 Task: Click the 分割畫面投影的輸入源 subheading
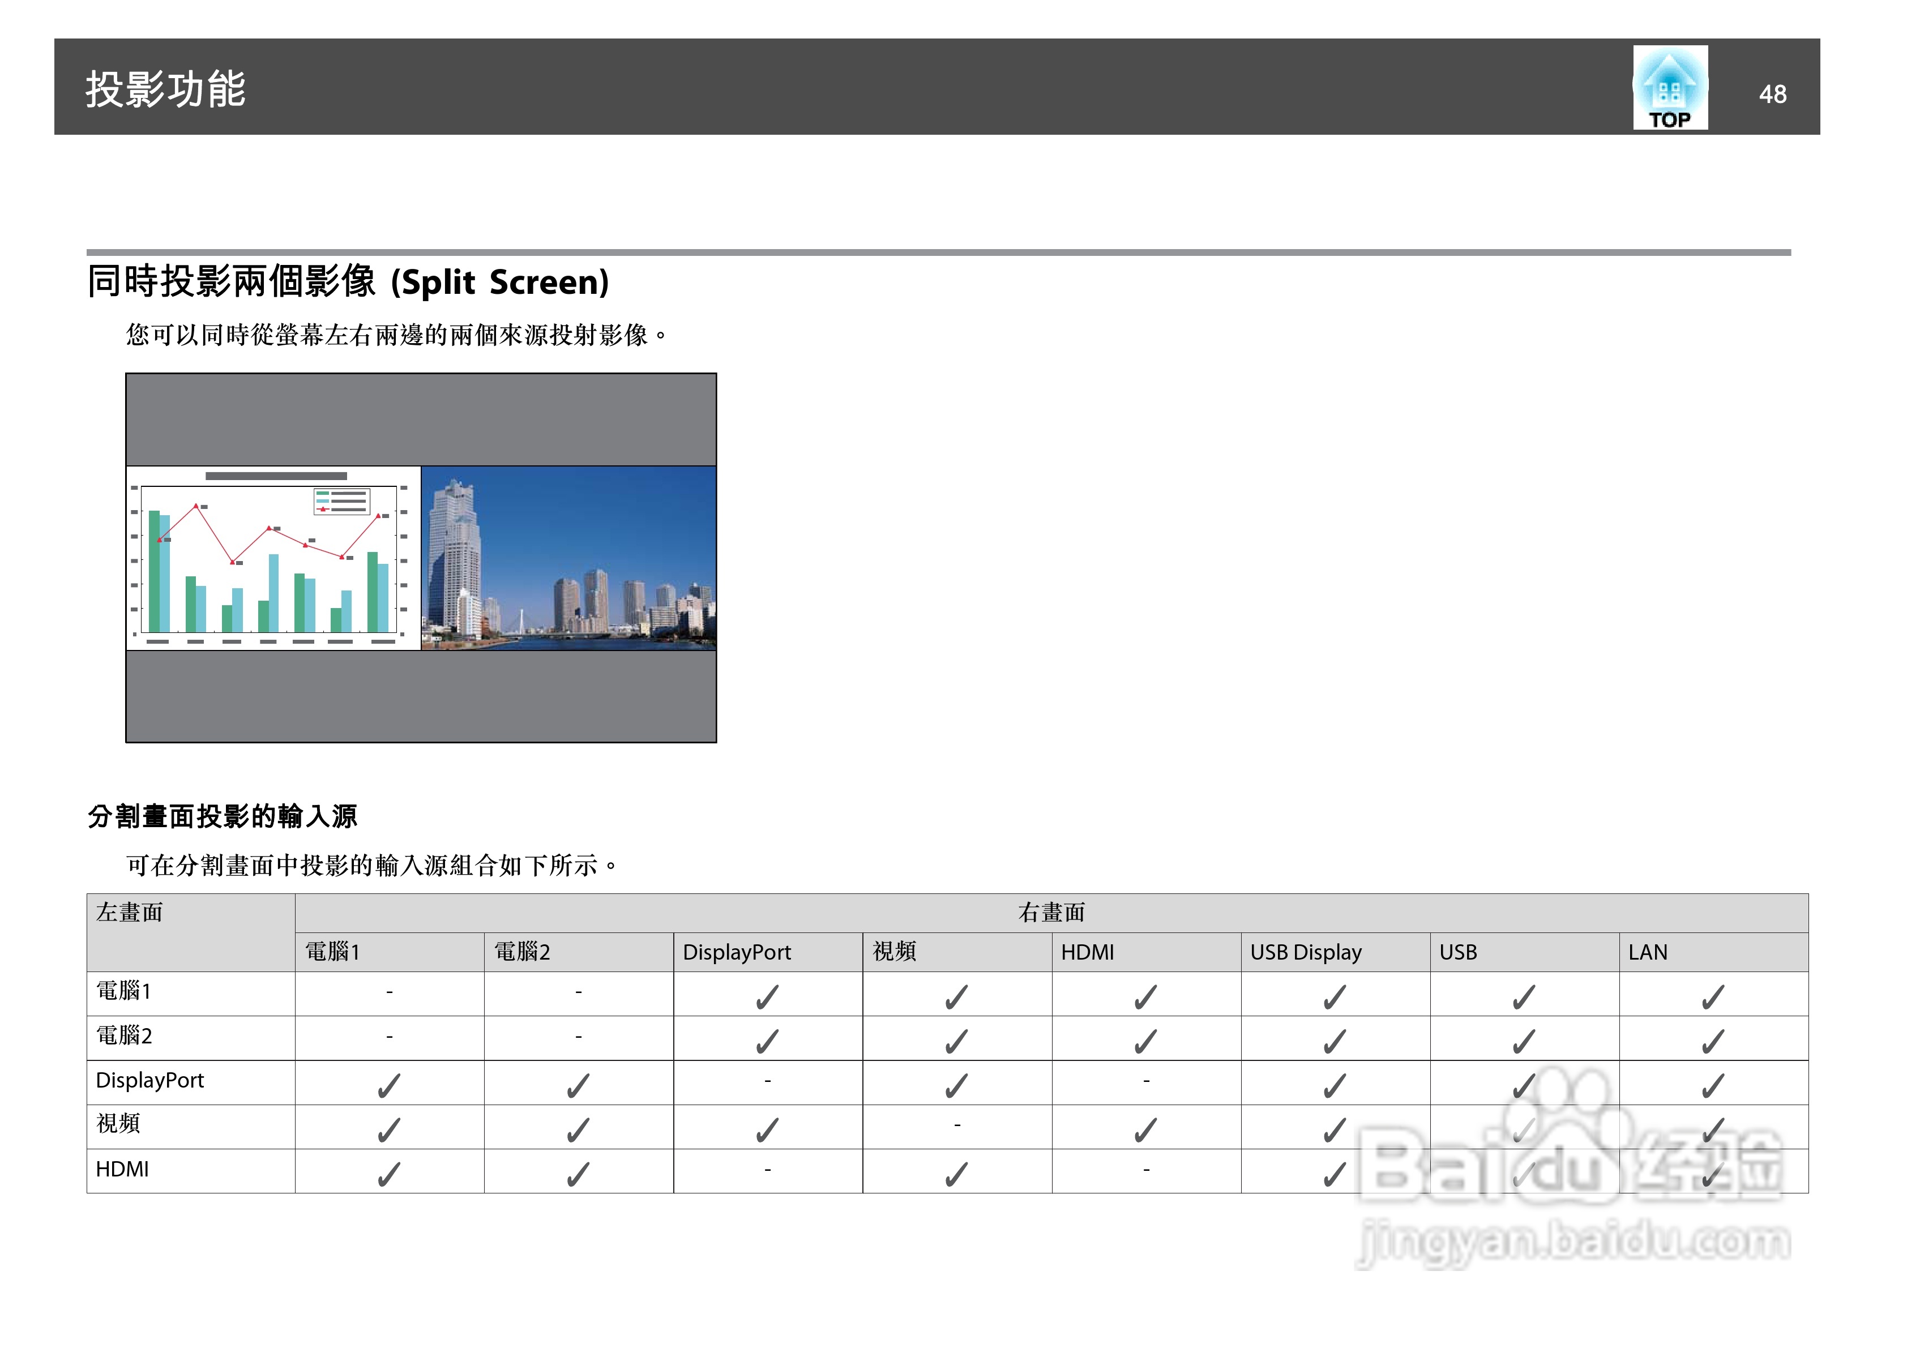tap(223, 816)
